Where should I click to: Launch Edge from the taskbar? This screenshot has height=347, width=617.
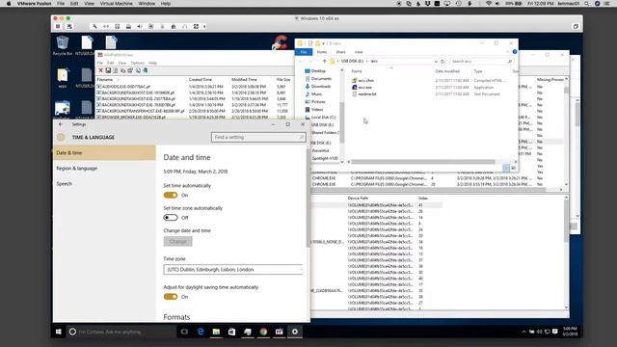(201, 332)
